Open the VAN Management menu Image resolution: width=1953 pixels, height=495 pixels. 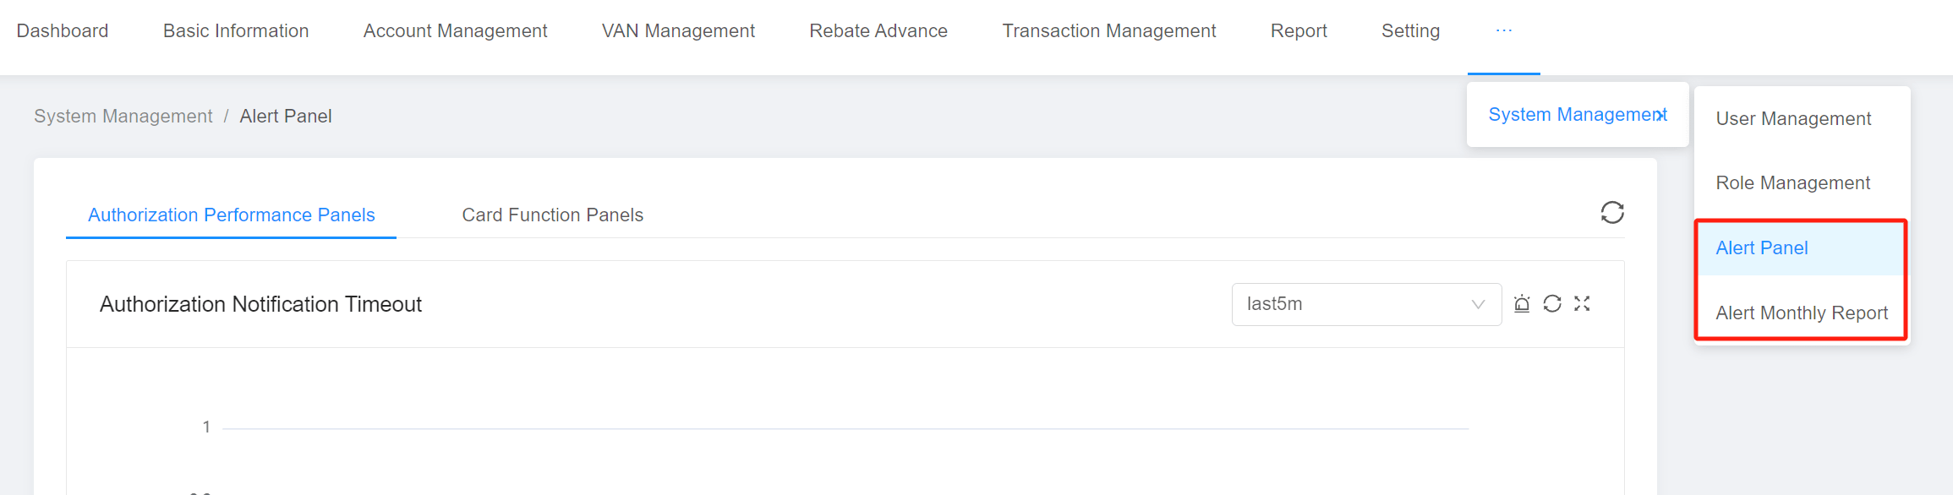point(678,31)
